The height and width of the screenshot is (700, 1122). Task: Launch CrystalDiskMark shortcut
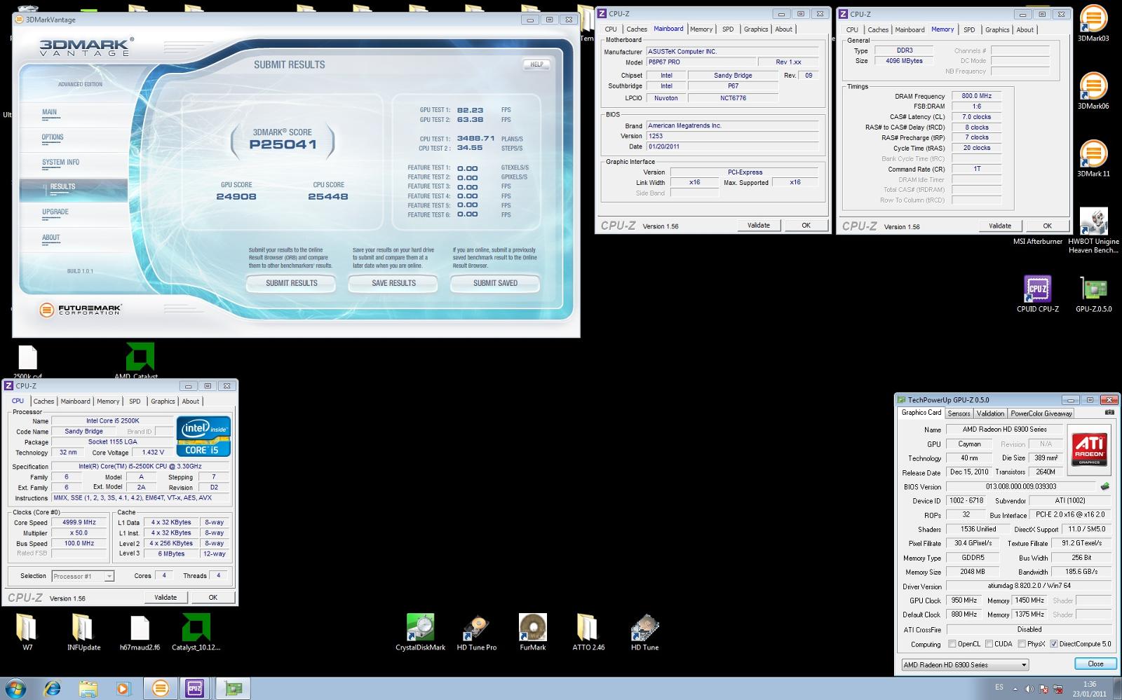[420, 632]
